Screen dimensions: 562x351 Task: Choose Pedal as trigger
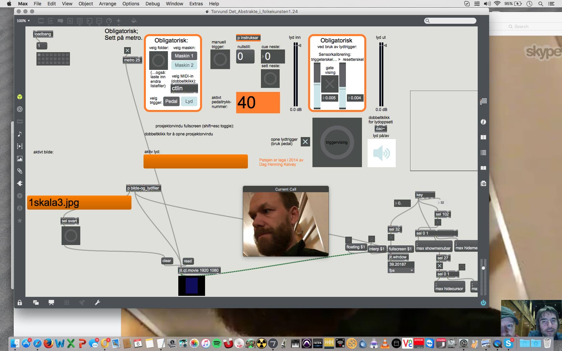tap(171, 101)
